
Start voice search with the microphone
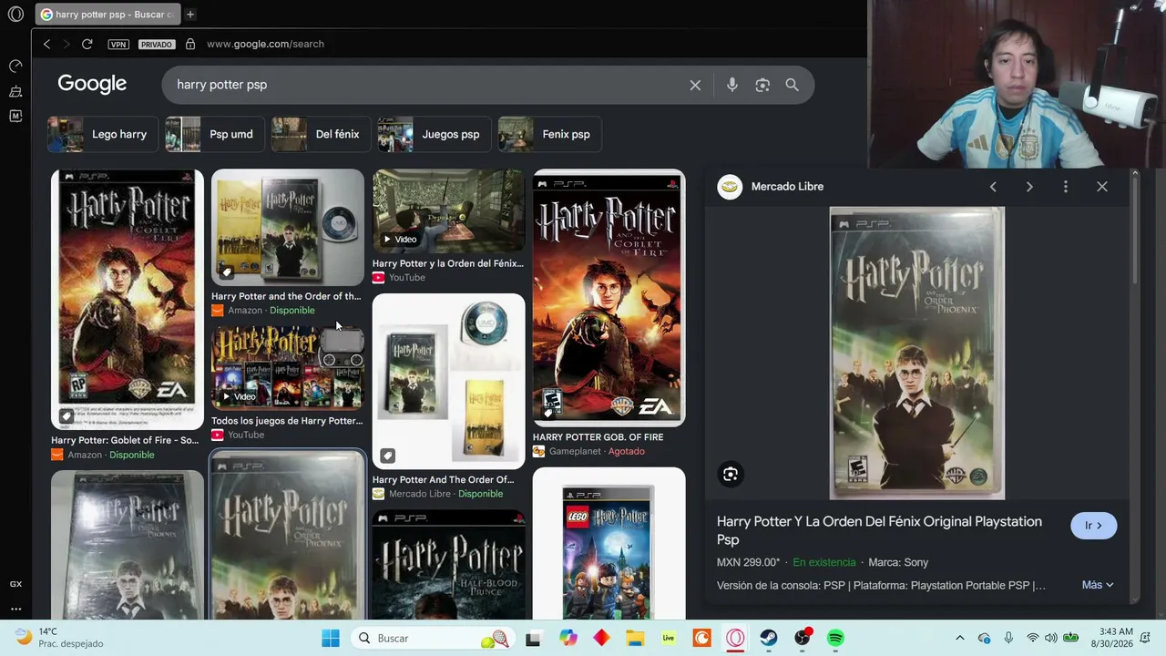click(732, 85)
